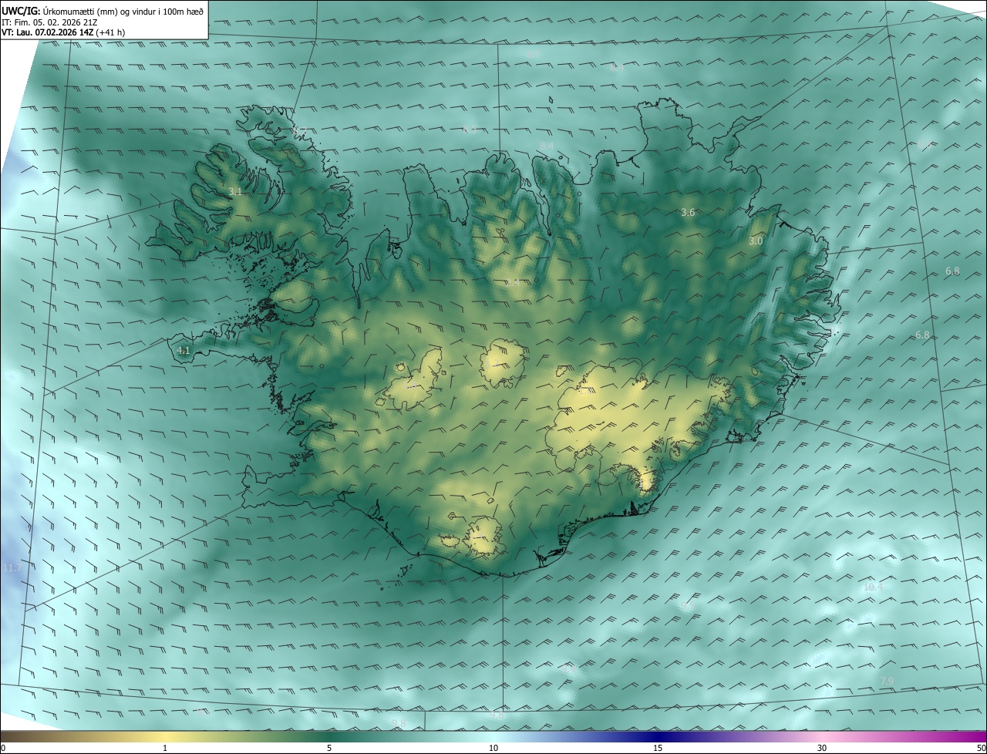This screenshot has height=754, width=987.
Task: Click the initial time "IT: Fim. 05. 02. 2026 21Z"
Action: pyautogui.click(x=51, y=22)
